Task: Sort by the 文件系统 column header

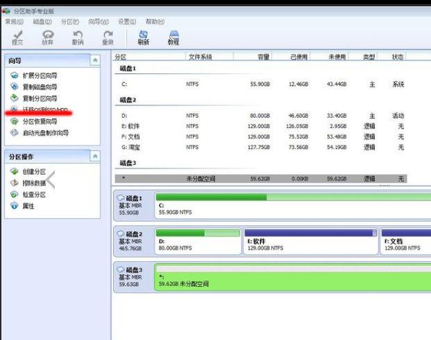Action: click(200, 57)
